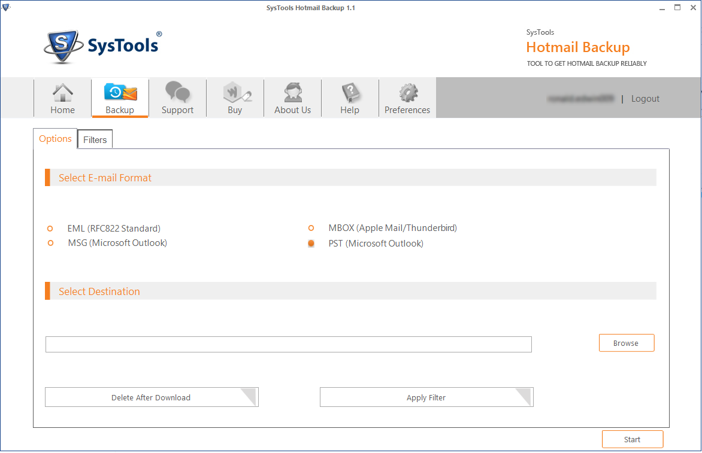Toggle the Apply Filter option
The width and height of the screenshot is (702, 453).
[x=426, y=397]
